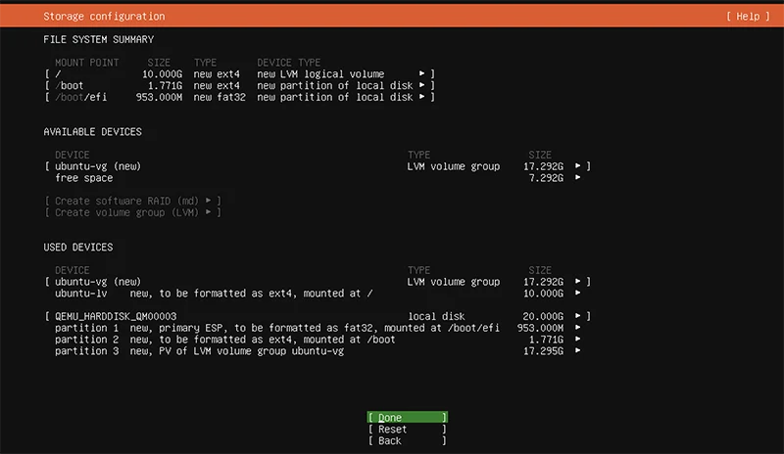Expand arrow for used ubuntu-vg volume group
The width and height of the screenshot is (784, 454).
click(x=577, y=281)
